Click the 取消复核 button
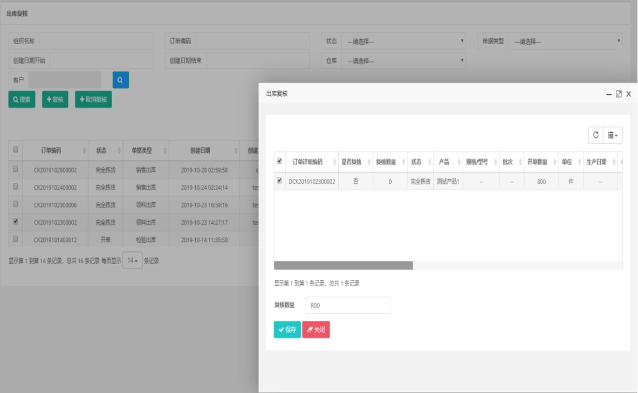638x393 pixels. point(93,99)
